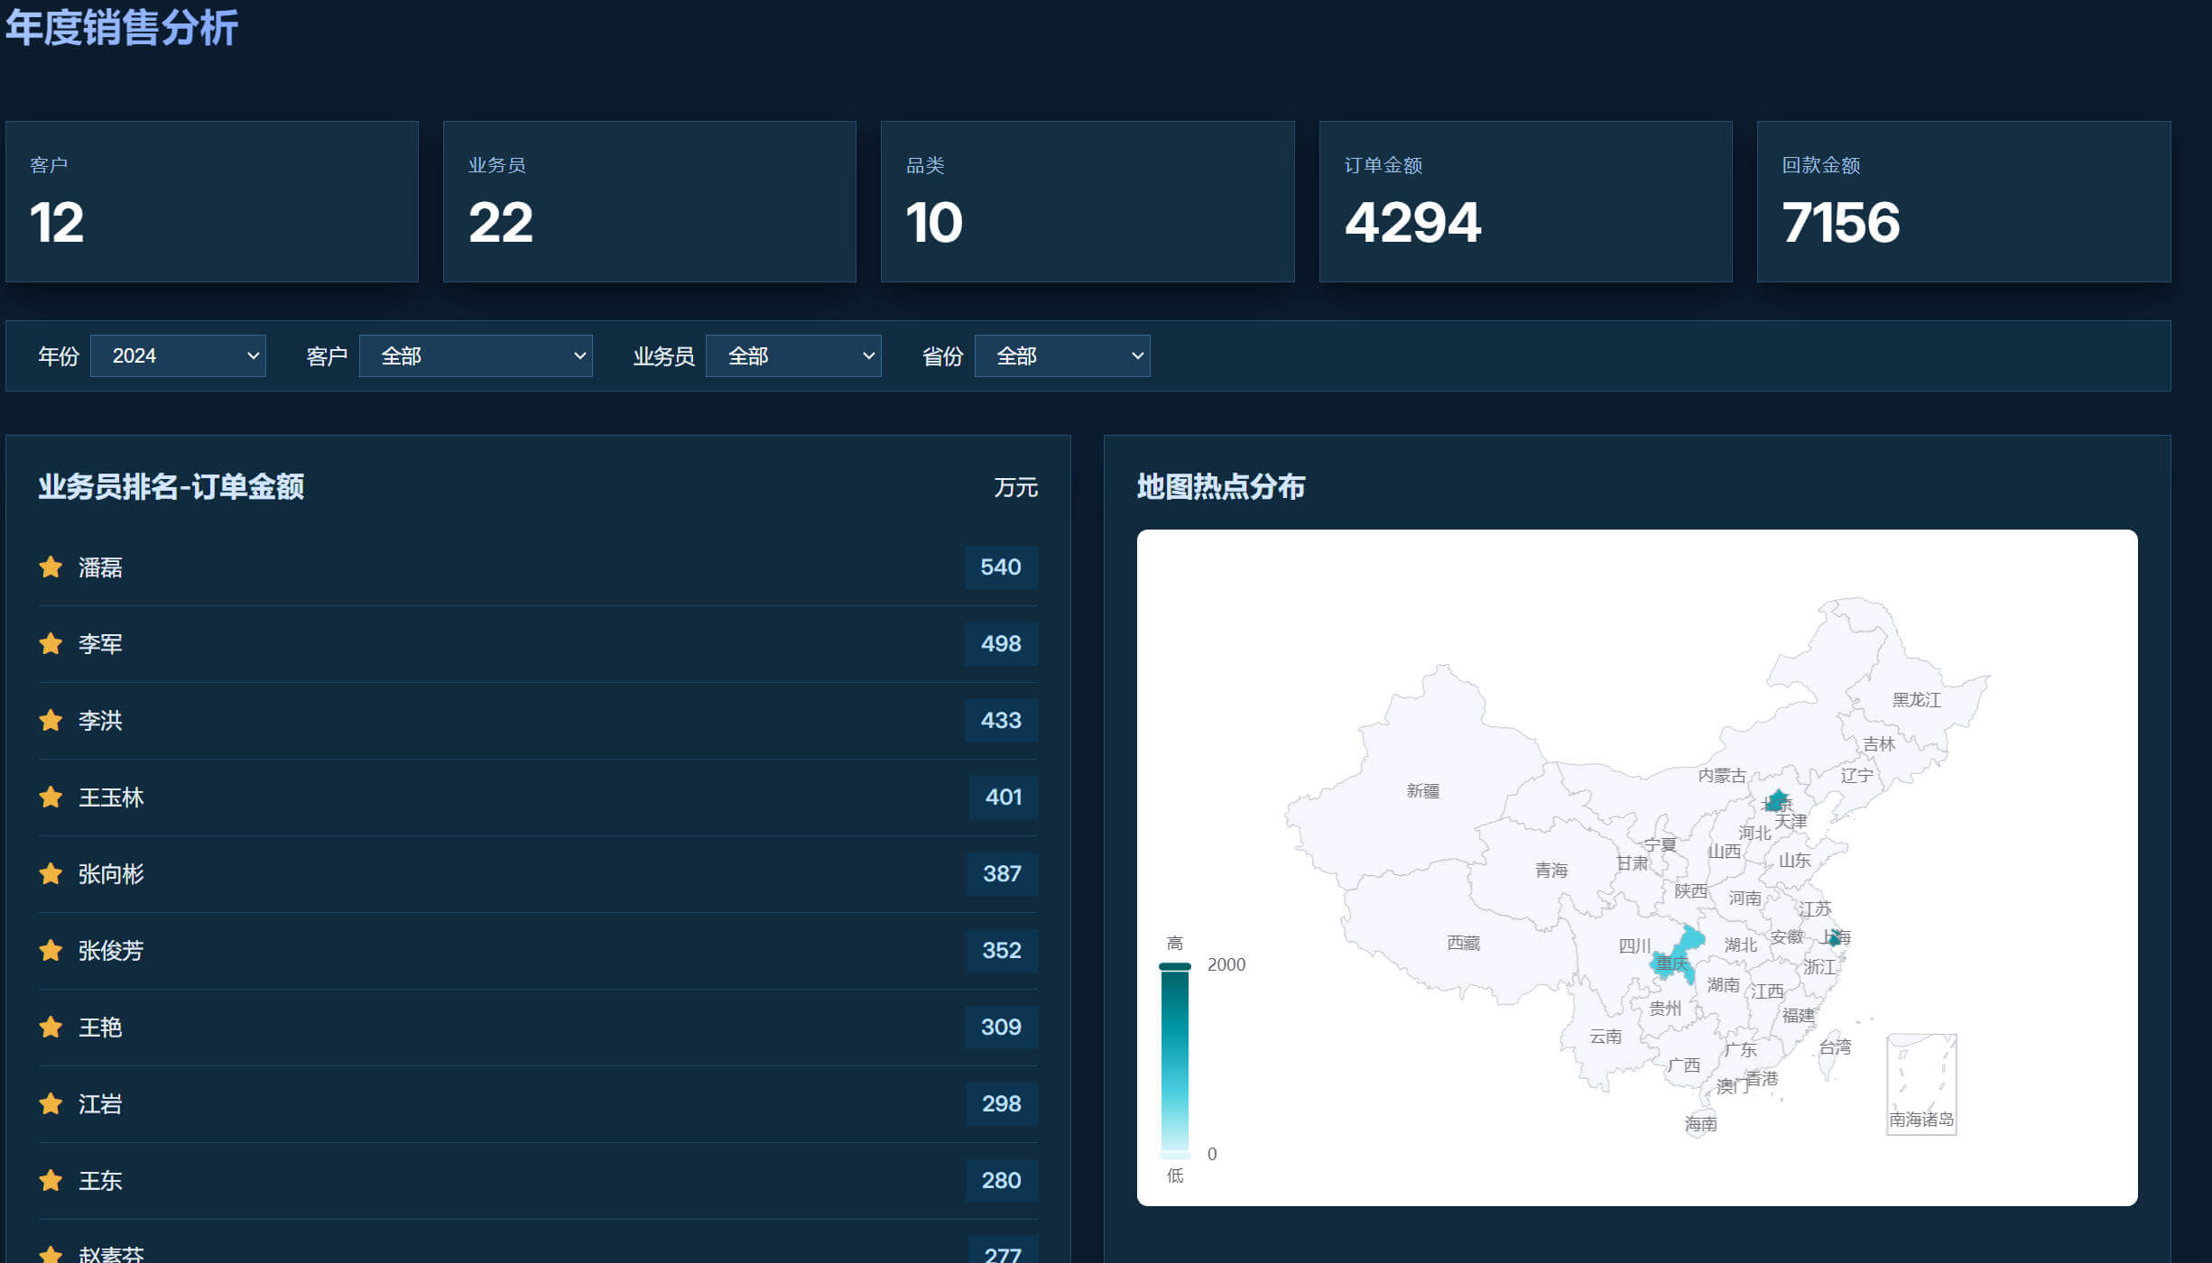Viewport: 2212px width, 1263px height.
Task: Open the 年份 2024 dropdown
Action: point(178,356)
